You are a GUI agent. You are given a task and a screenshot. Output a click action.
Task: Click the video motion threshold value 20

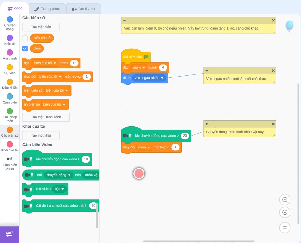click(185, 136)
